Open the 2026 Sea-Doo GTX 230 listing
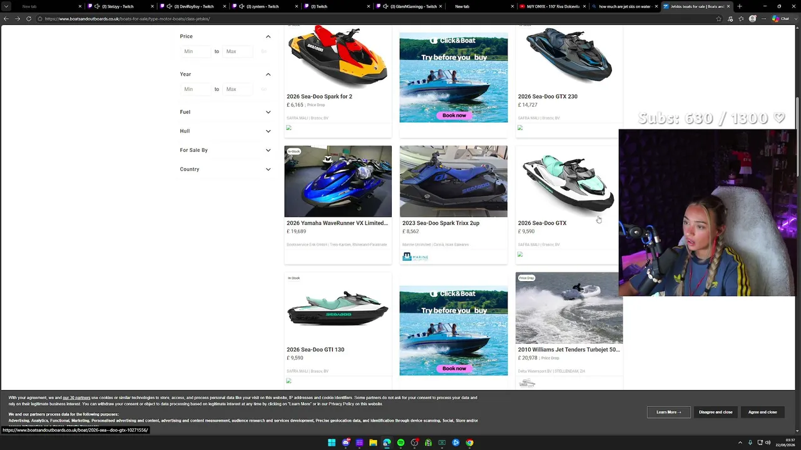This screenshot has width=801, height=450. pyautogui.click(x=548, y=96)
